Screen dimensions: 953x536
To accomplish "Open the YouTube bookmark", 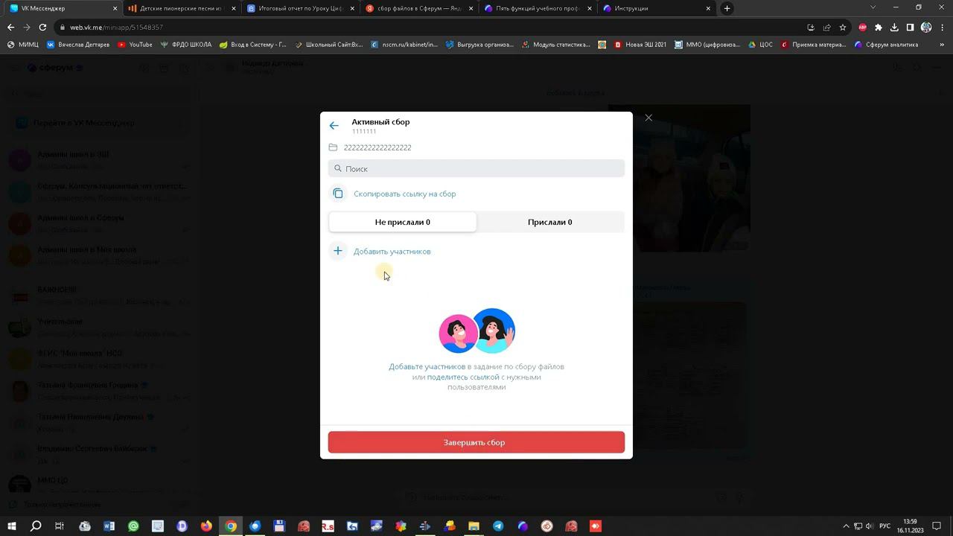I will (135, 45).
